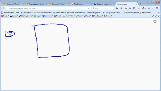This screenshot has height=91, width=161.
Task: Close the Яндекс.Директ Ком... tab
Action: pos(46,4)
